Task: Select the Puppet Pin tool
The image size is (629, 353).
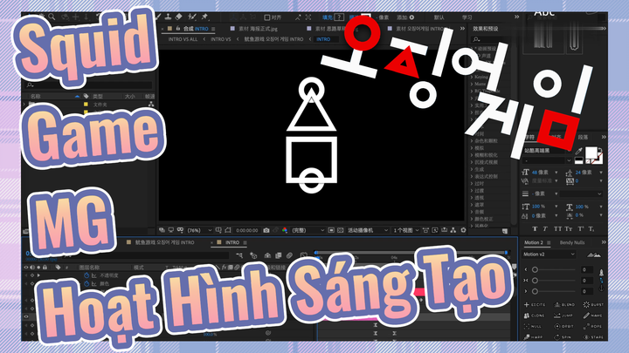Action: 204,17
